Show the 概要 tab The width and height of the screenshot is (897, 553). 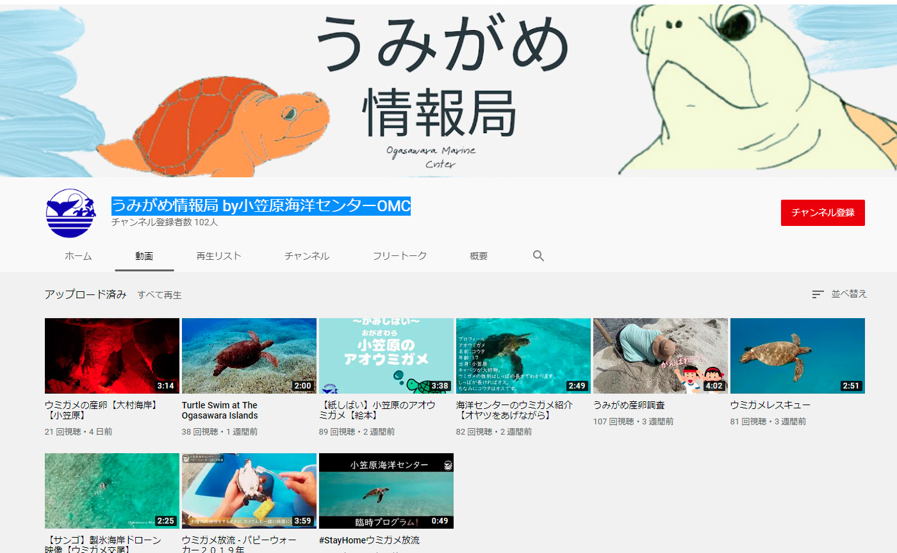479,256
